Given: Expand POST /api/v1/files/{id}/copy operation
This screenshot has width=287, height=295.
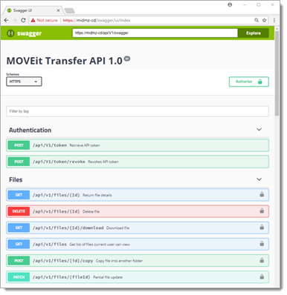Looking at the screenshot, I should coord(138,261).
